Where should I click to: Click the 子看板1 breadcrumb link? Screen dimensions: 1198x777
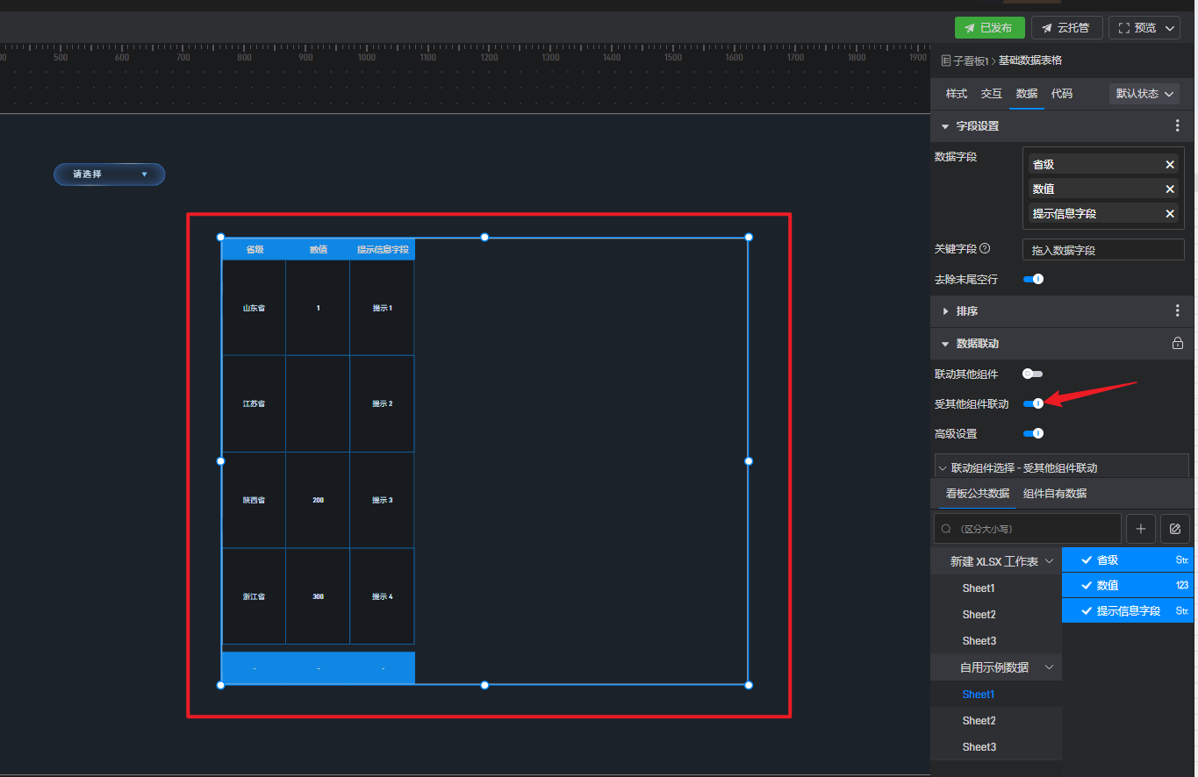[972, 61]
